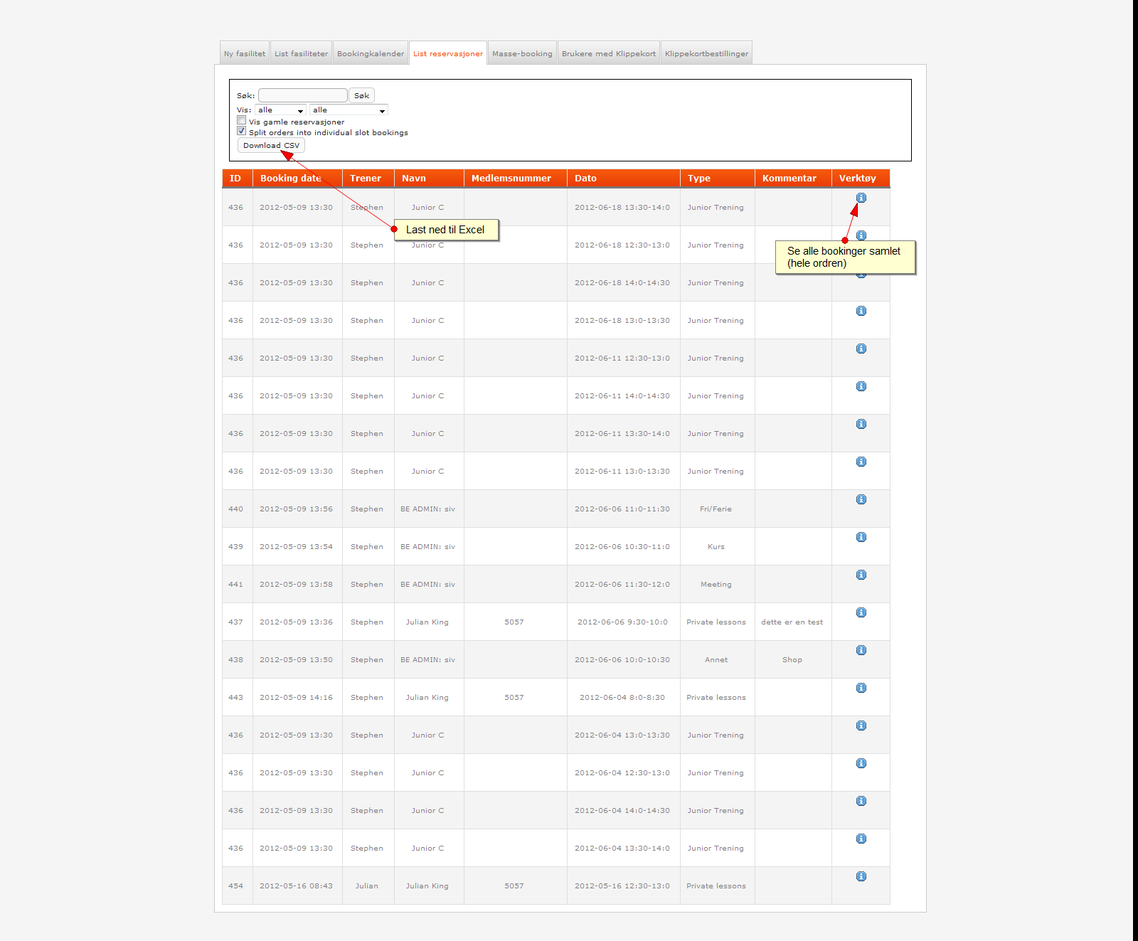Click booking date 2012-05-09 13:58
Image resolution: width=1138 pixels, height=941 pixels.
[296, 585]
